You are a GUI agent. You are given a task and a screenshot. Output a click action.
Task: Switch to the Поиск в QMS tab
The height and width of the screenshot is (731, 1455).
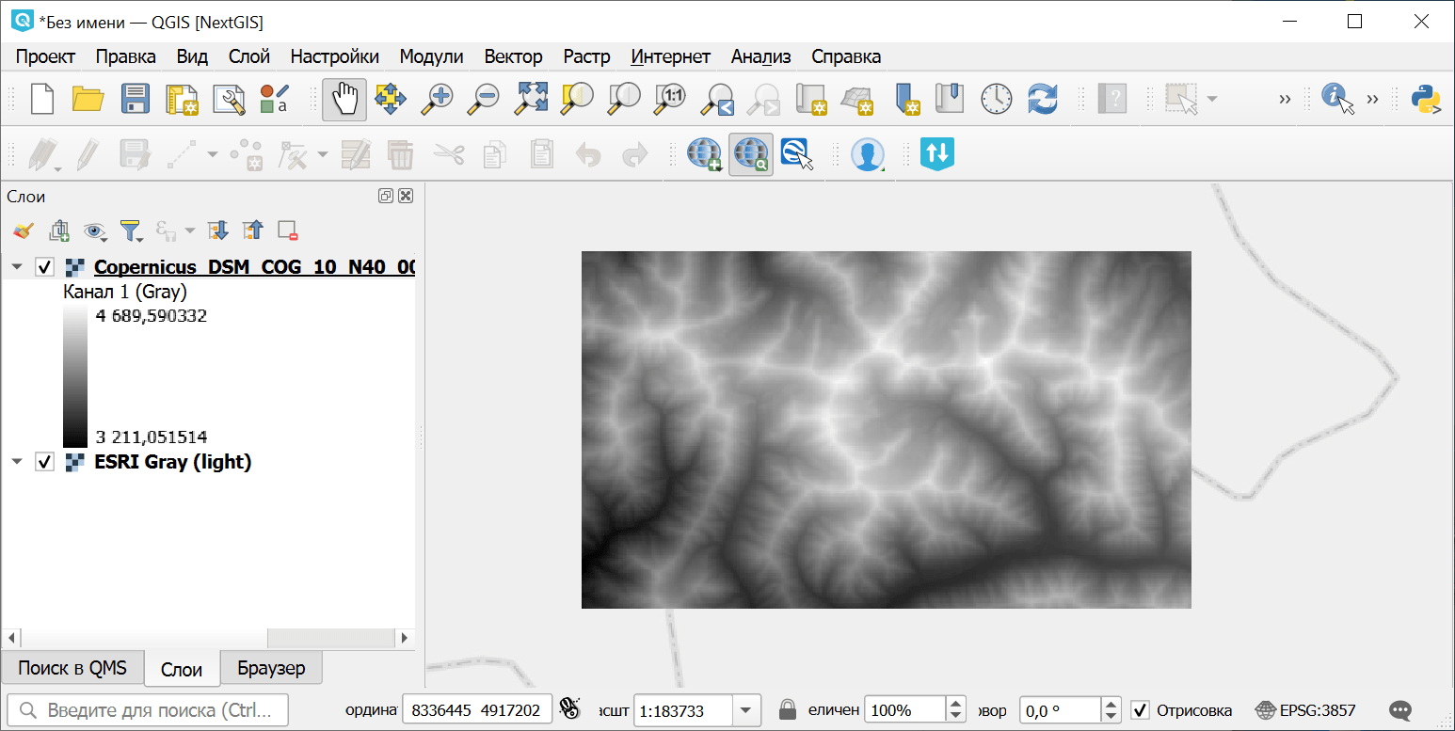pos(72,668)
